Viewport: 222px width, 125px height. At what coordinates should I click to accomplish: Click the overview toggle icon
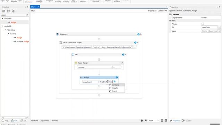click(166, 120)
